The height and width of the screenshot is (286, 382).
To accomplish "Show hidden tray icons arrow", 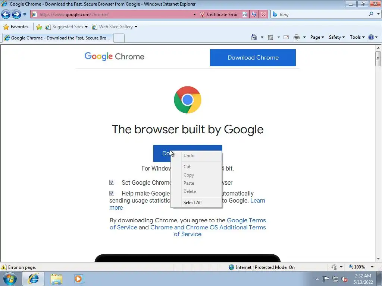I will [x=317, y=279].
